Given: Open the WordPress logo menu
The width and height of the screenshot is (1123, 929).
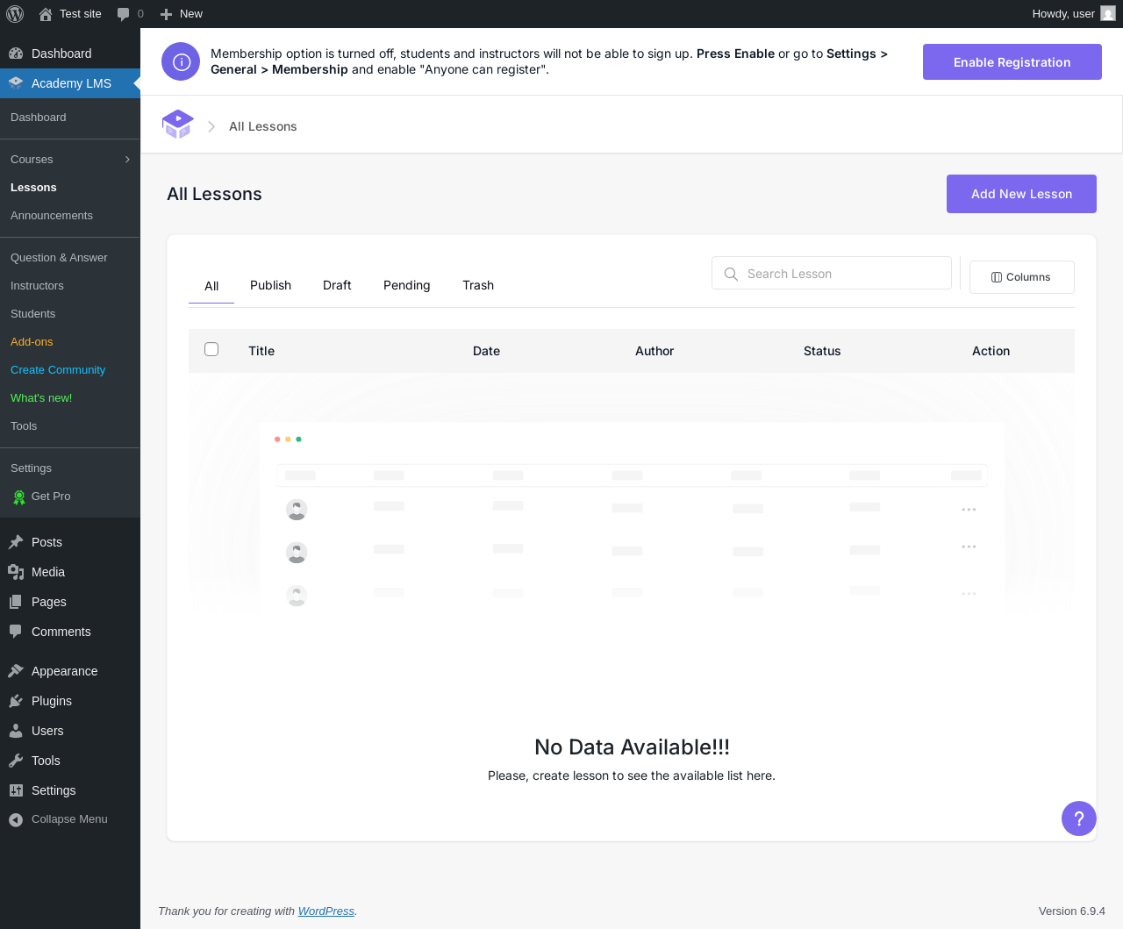Looking at the screenshot, I should (x=15, y=14).
